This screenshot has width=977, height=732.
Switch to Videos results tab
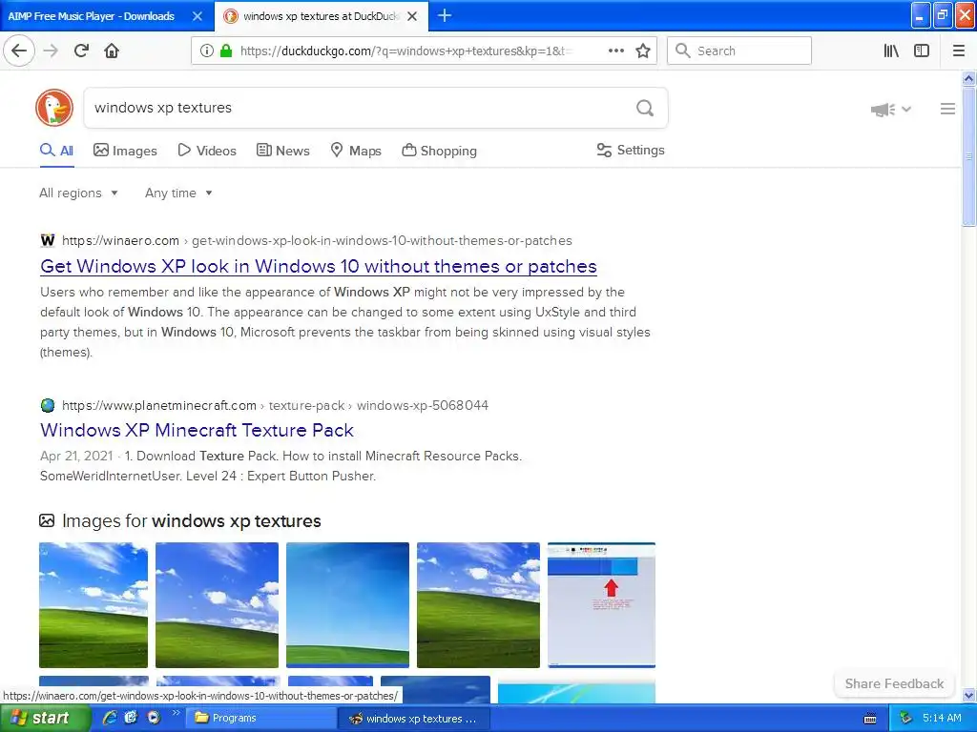207,151
